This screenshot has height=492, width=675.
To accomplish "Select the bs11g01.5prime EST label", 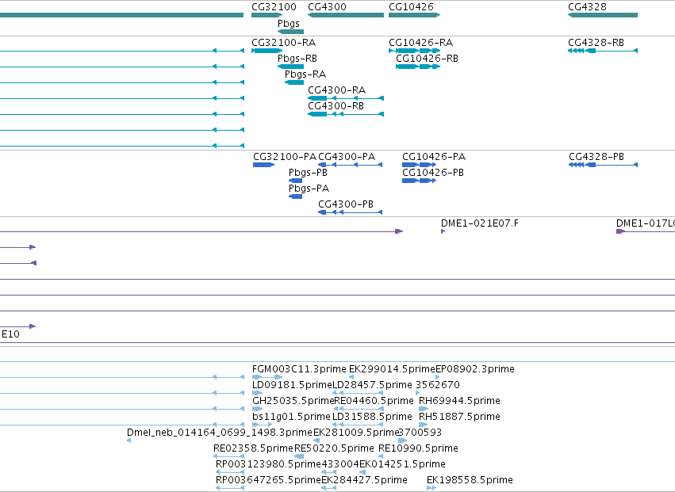I will coord(291,417).
